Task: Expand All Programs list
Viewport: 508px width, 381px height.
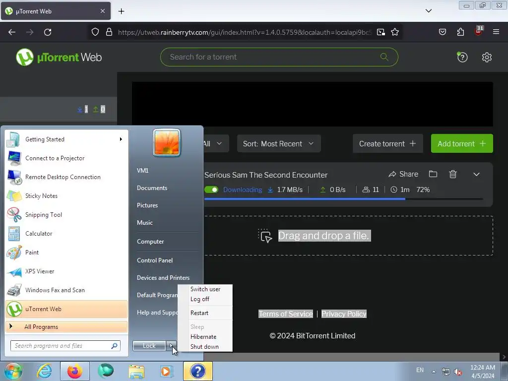Action: coord(66,327)
